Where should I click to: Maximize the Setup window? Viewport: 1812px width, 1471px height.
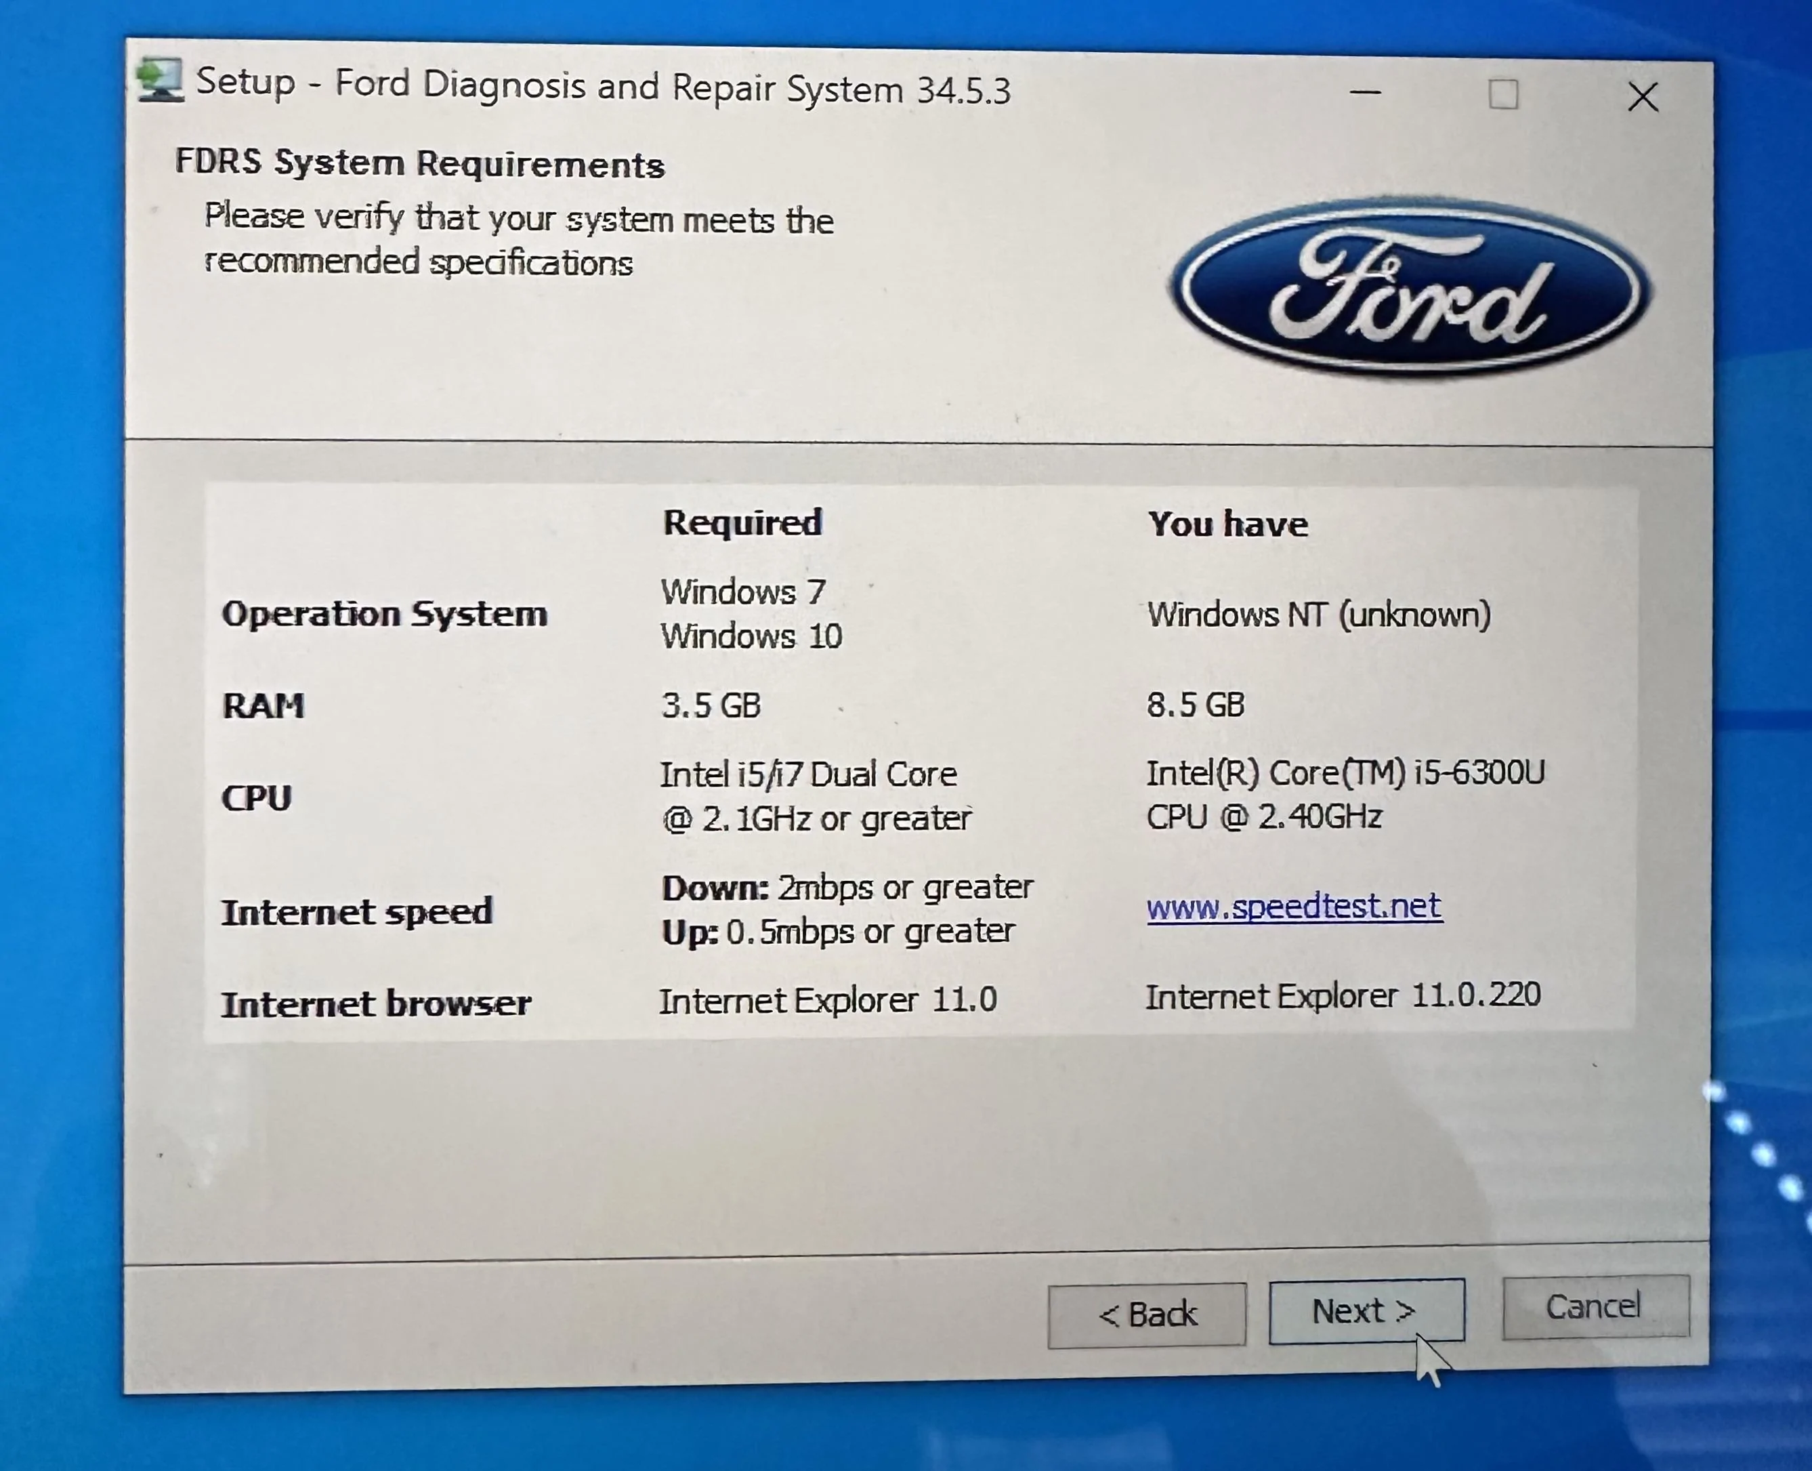(1503, 96)
